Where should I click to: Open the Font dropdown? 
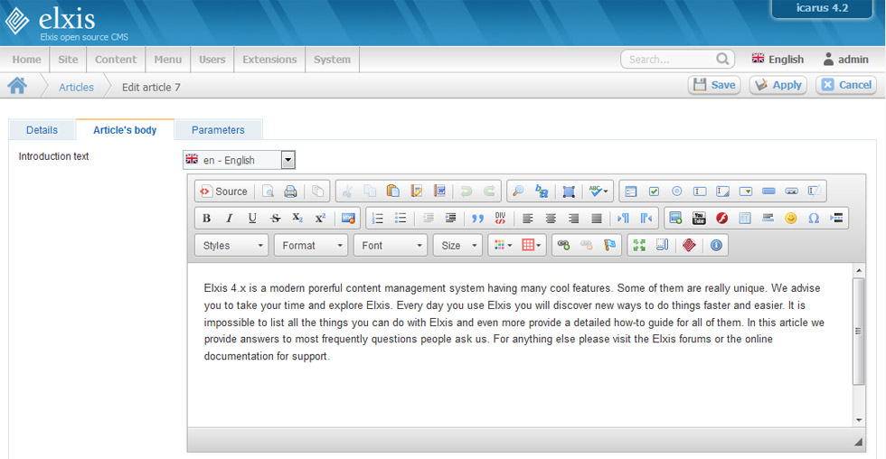click(x=391, y=246)
